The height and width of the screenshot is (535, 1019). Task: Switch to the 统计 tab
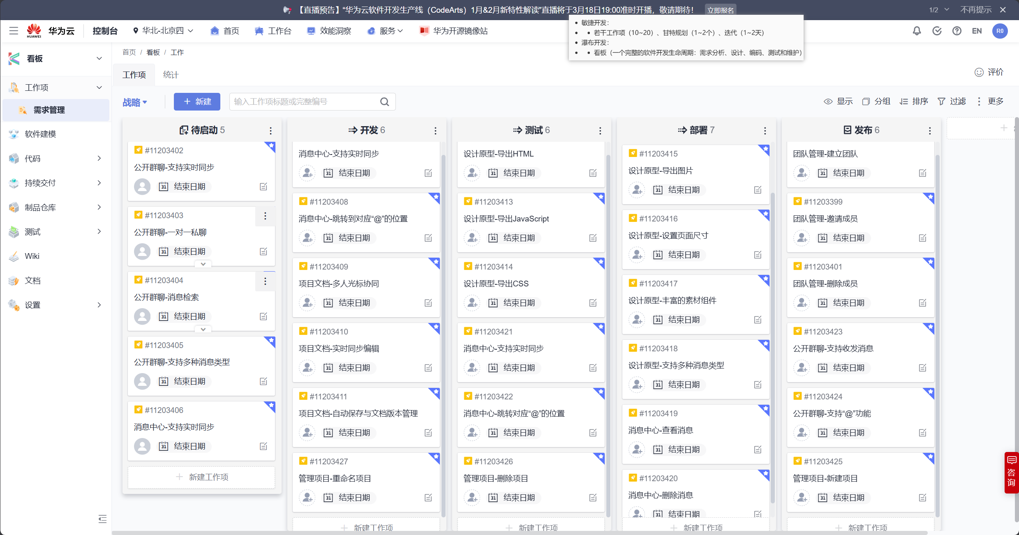pyautogui.click(x=170, y=74)
